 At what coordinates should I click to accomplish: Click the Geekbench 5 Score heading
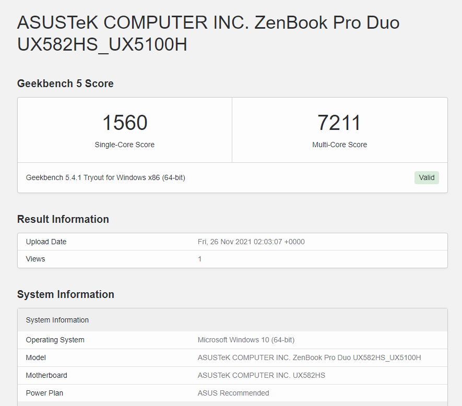(65, 83)
